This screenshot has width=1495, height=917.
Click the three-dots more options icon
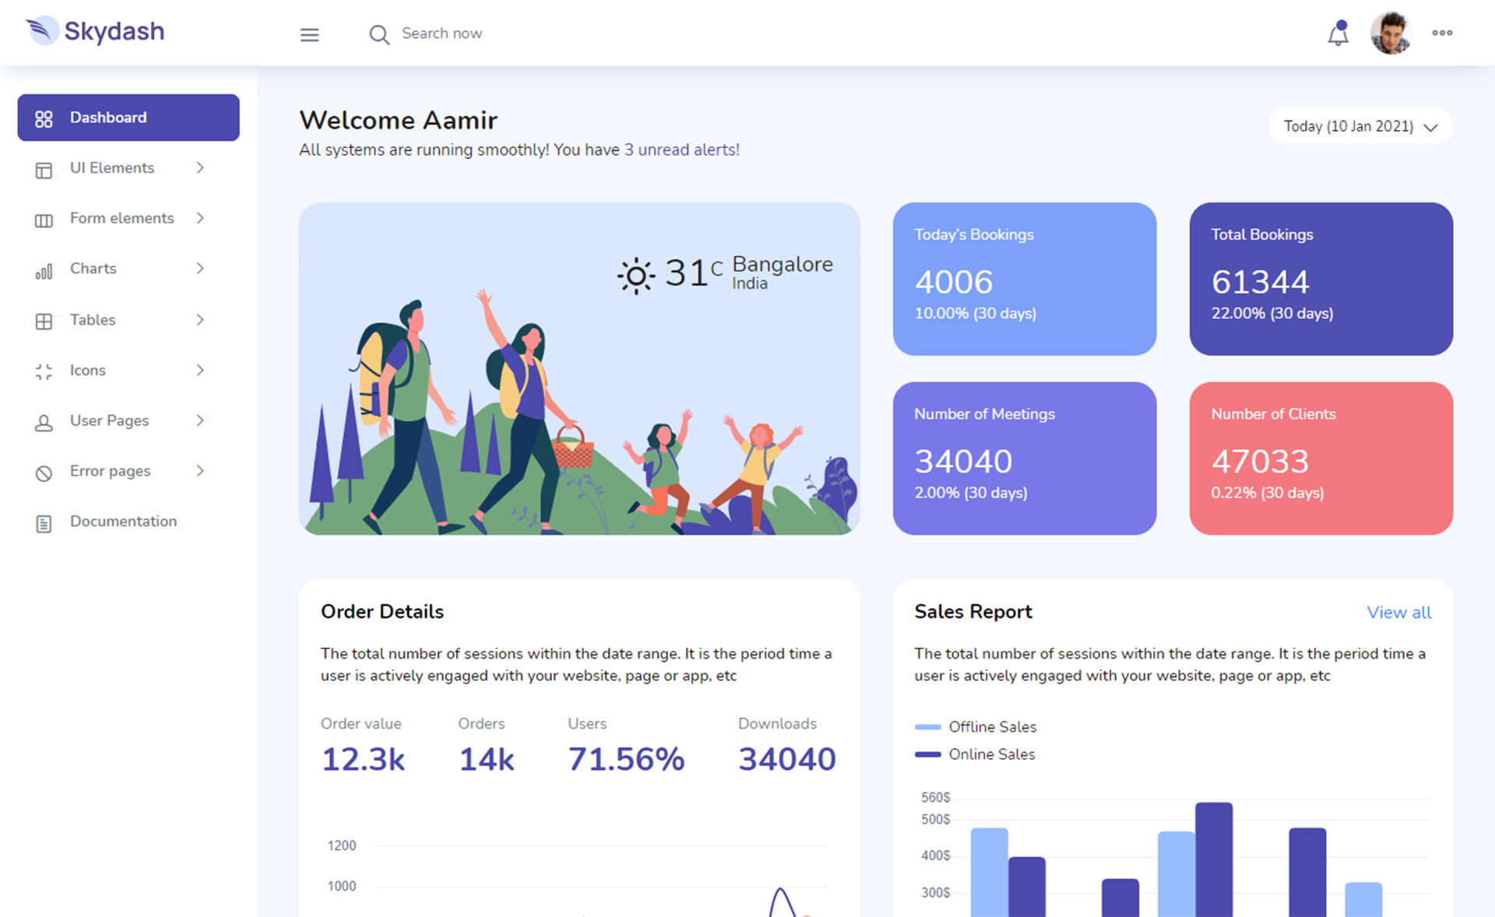tap(1441, 33)
